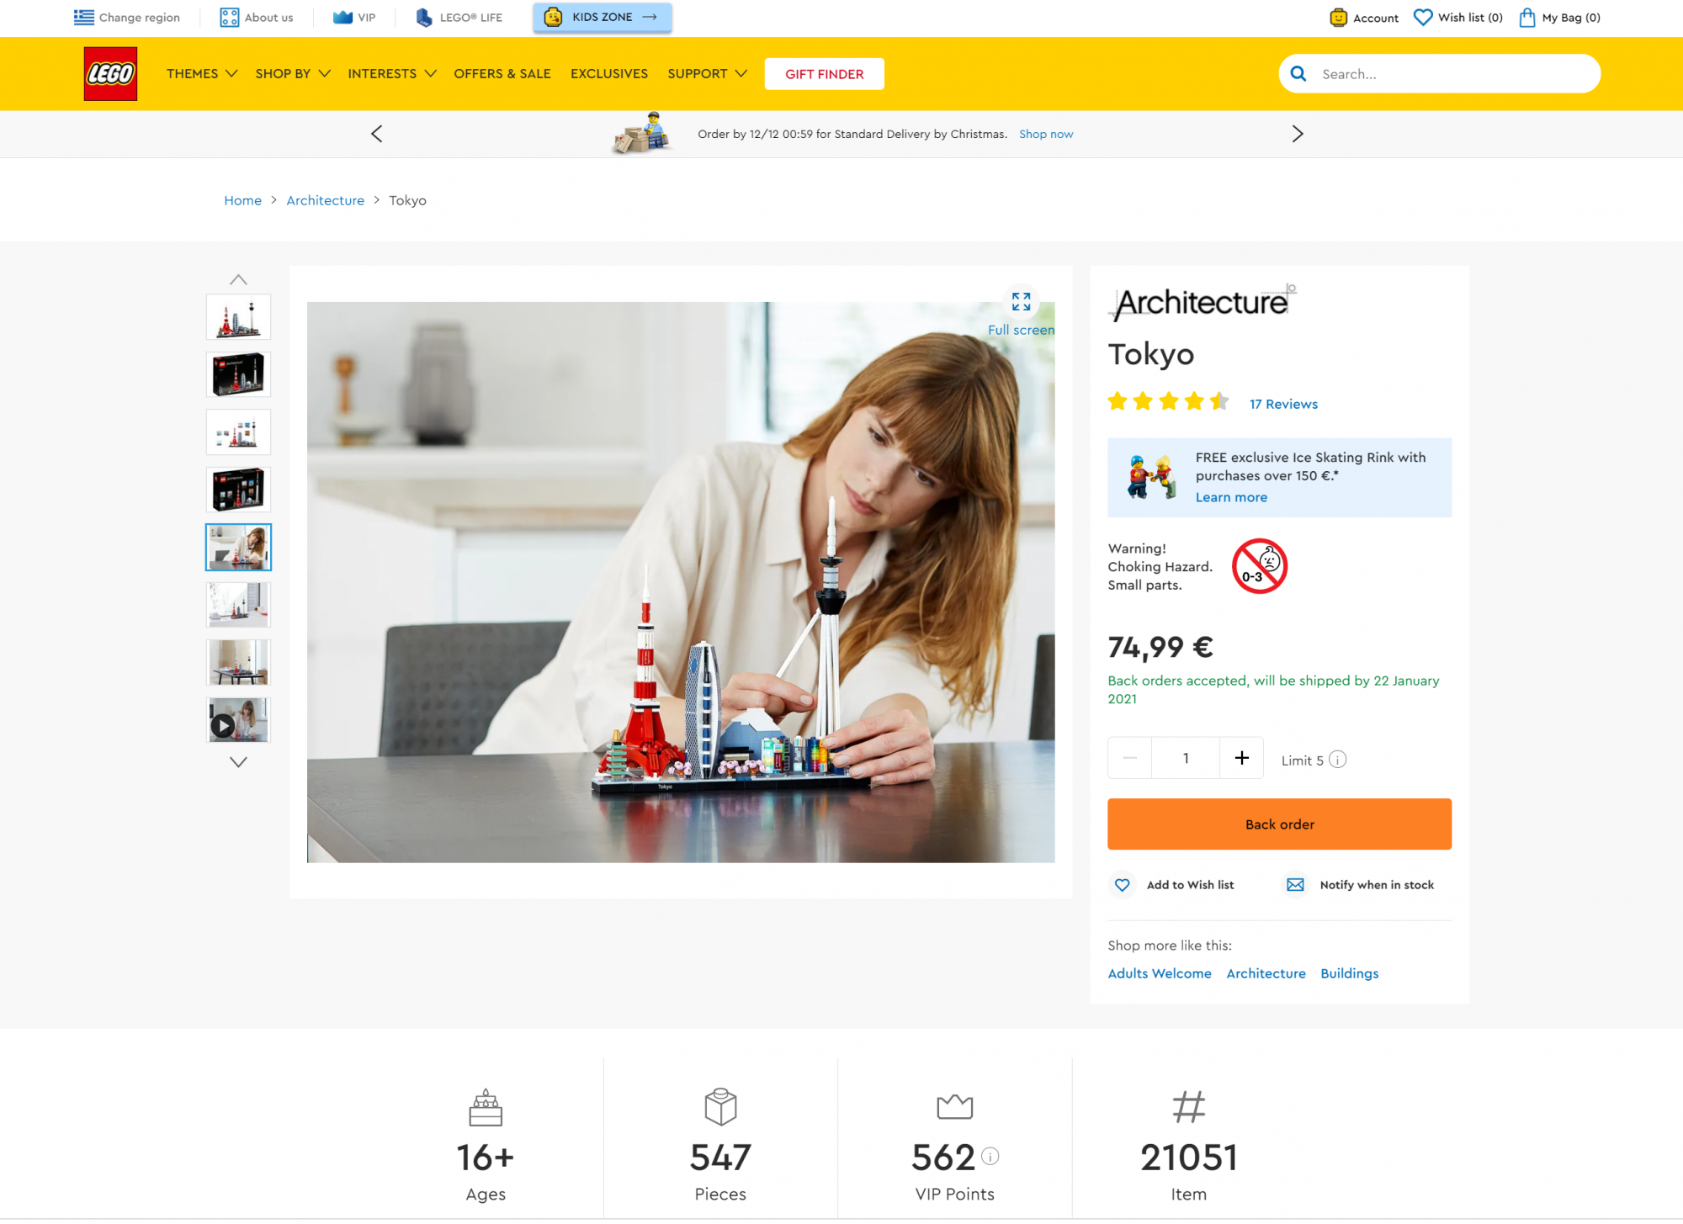The image size is (1683, 1224).
Task: Expand the SHOP BY menu
Action: tap(293, 74)
